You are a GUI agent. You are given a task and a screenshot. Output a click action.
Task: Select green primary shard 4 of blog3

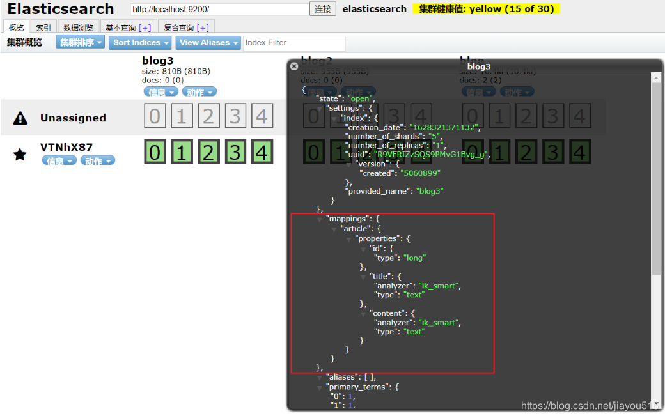click(x=262, y=151)
